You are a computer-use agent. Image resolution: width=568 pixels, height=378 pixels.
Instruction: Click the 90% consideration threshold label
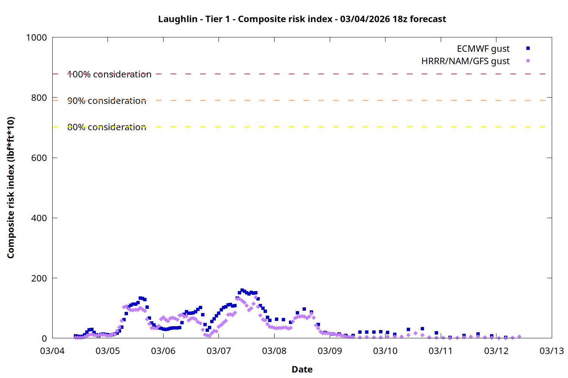click(107, 101)
